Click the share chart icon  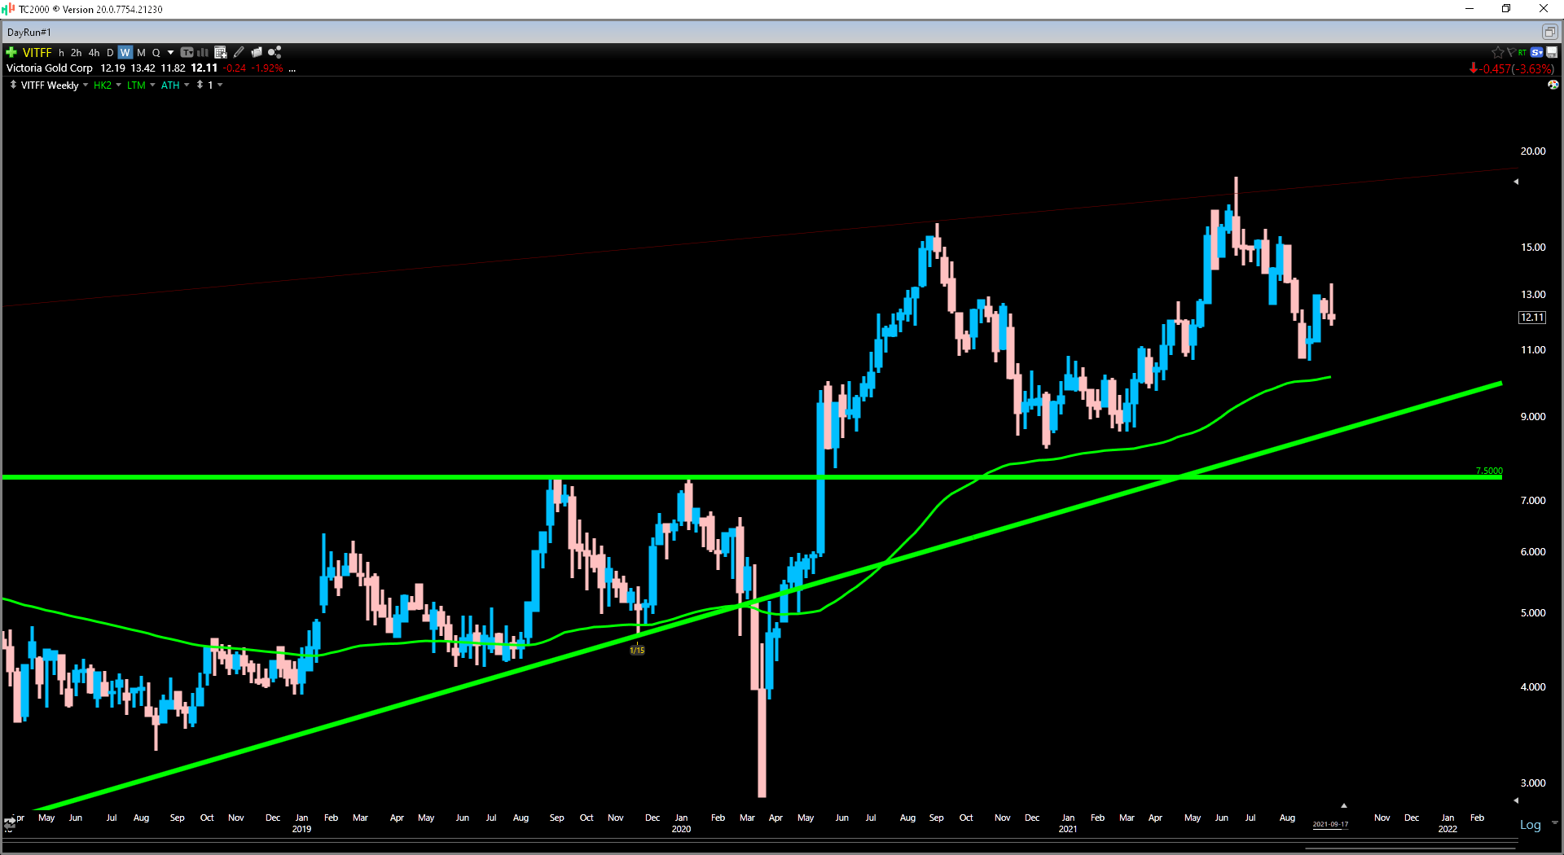point(275,52)
